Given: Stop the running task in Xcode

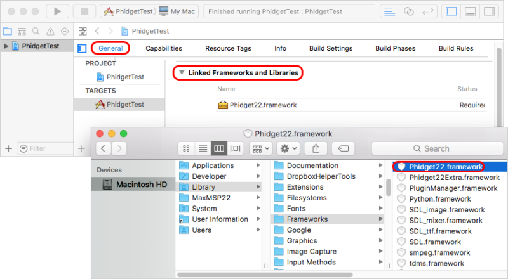Looking at the screenshot, I should point(84,11).
